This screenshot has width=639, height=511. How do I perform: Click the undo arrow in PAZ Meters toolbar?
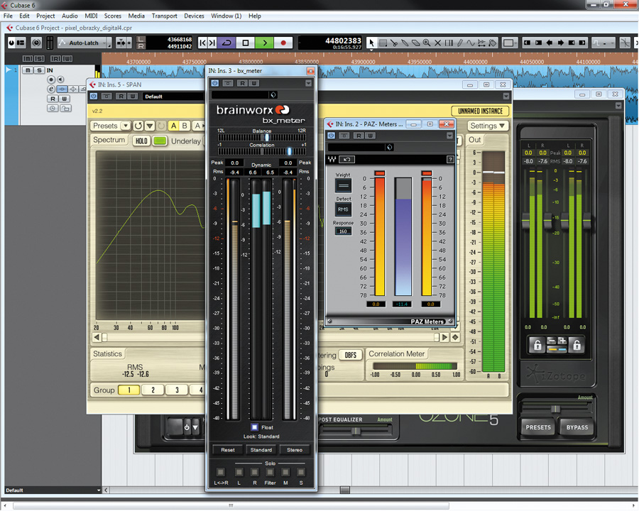(x=346, y=159)
